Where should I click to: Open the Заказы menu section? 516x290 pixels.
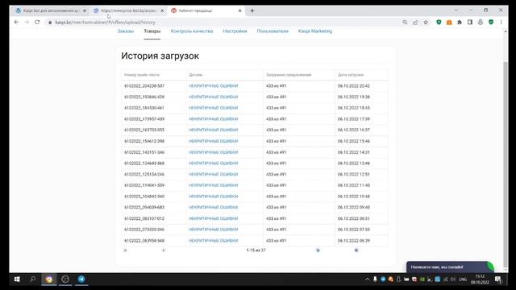click(x=126, y=31)
